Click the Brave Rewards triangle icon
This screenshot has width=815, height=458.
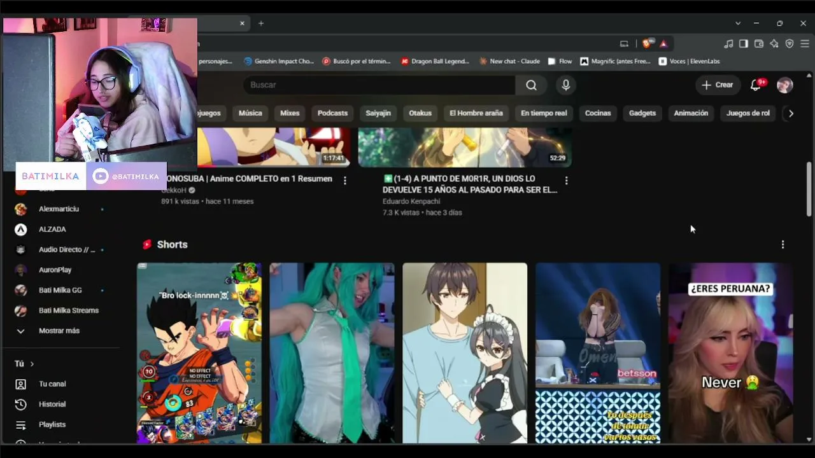click(x=663, y=43)
